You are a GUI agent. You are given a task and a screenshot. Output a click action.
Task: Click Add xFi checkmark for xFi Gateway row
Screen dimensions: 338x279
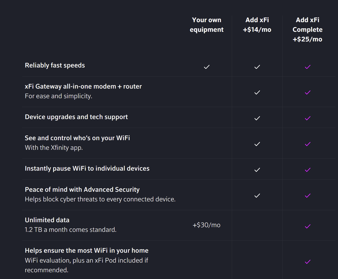[257, 92]
